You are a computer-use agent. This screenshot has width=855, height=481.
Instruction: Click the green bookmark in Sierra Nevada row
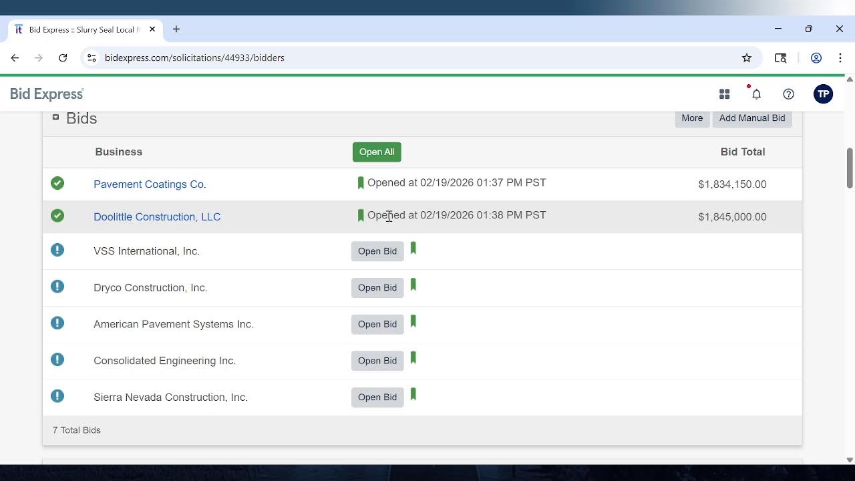tap(413, 395)
